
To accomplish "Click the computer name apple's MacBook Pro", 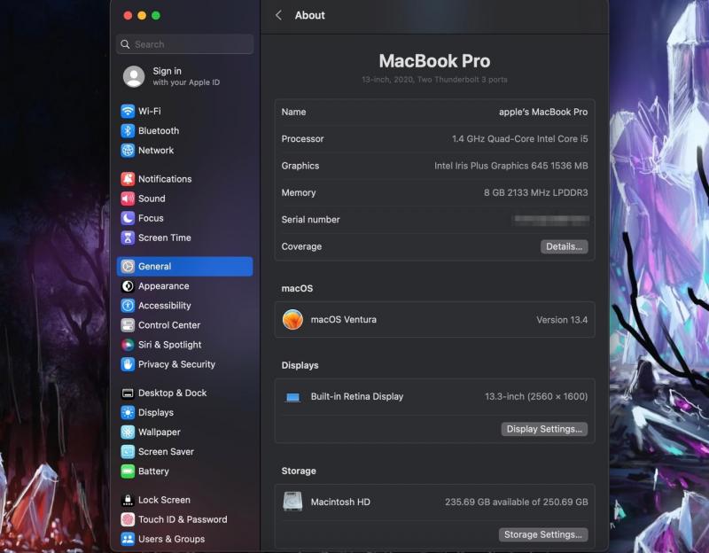I will click(x=543, y=113).
